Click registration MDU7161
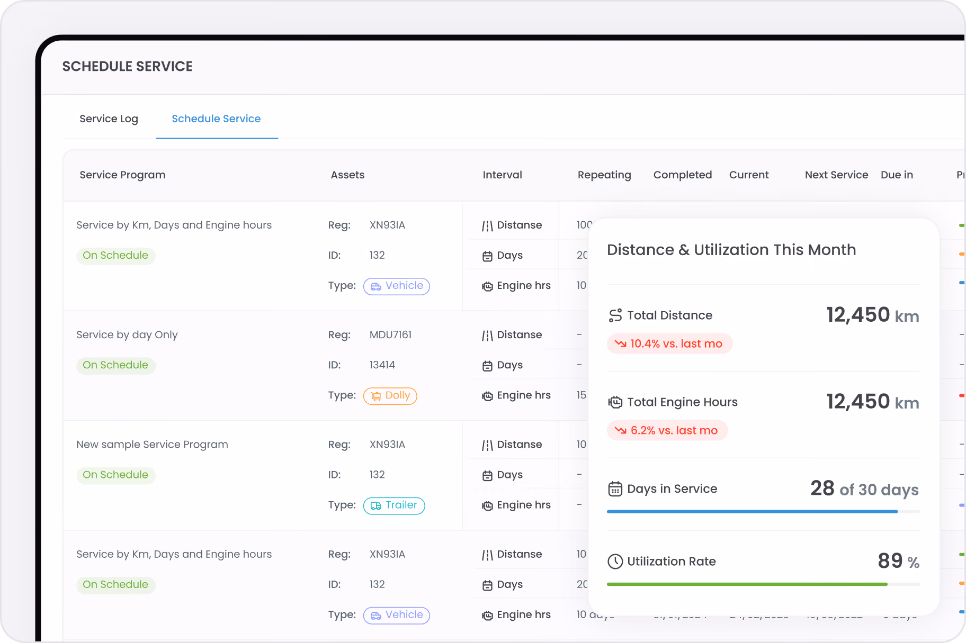This screenshot has height=643, width=966. pos(390,335)
